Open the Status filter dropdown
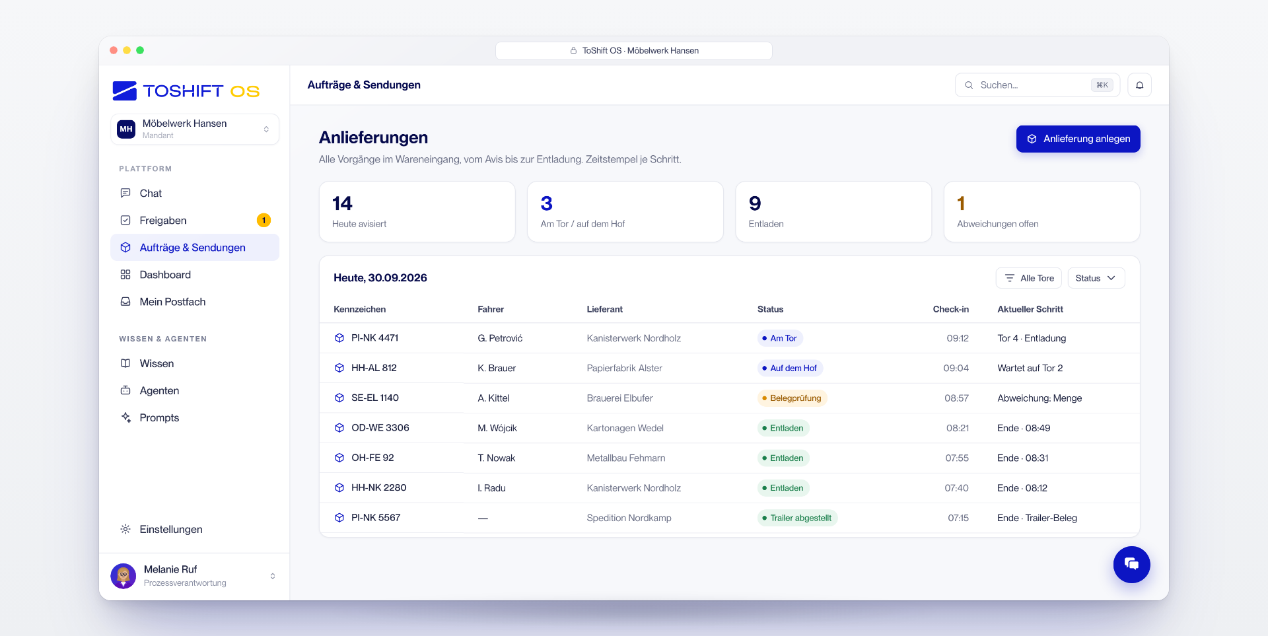This screenshot has width=1268, height=636. tap(1096, 278)
